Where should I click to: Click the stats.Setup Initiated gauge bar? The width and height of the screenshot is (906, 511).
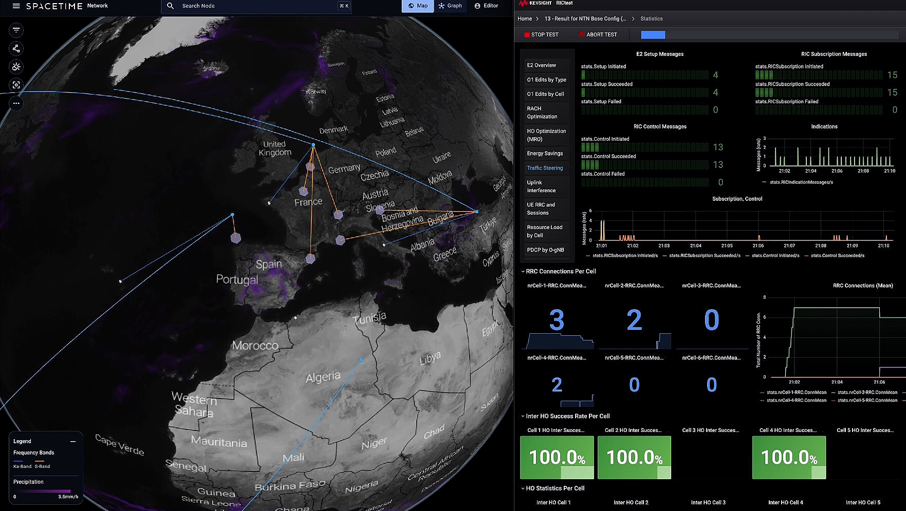(645, 75)
